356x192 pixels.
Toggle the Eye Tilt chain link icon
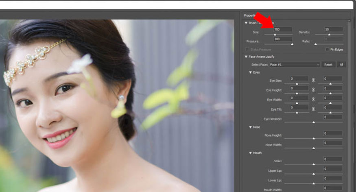pos(313,109)
